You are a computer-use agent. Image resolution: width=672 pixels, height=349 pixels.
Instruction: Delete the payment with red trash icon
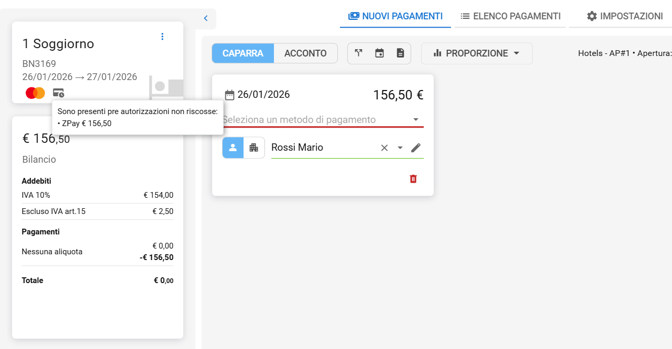tap(413, 179)
